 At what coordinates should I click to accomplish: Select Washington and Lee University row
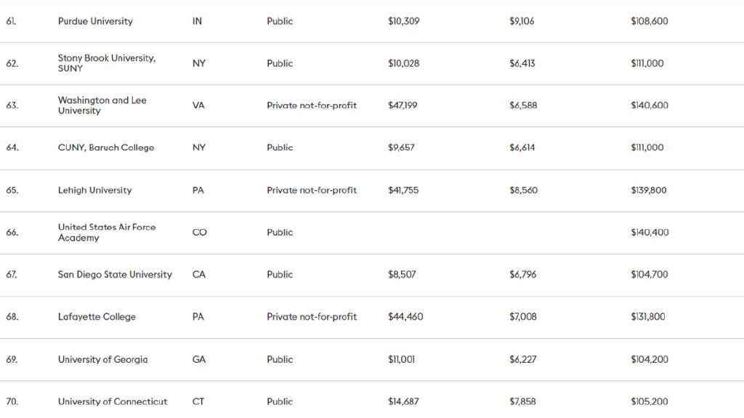tap(102, 105)
